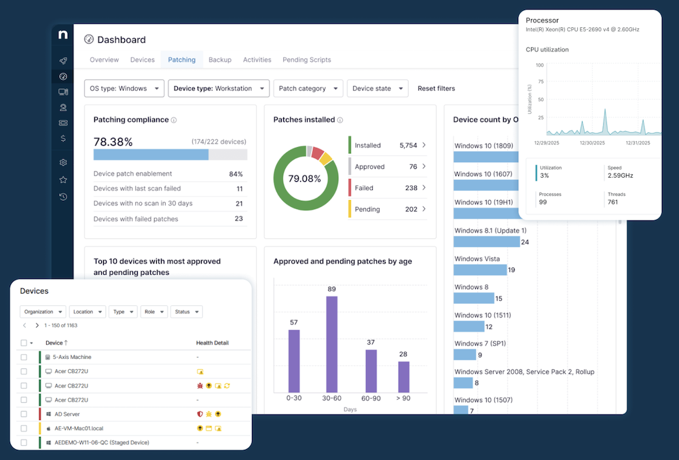The width and height of the screenshot is (679, 460).
Task: Open the settings gear icon in sidebar
Action: click(x=63, y=163)
